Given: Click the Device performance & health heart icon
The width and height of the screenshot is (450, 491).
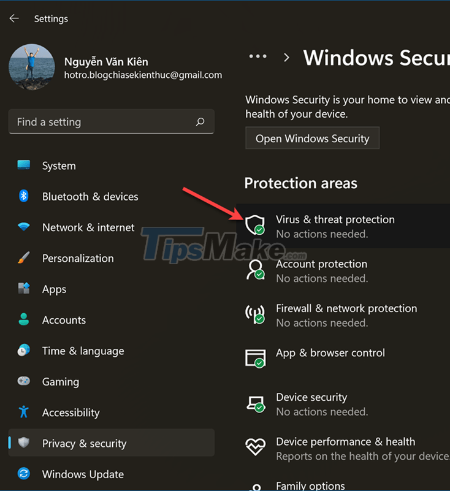Looking at the screenshot, I should pos(254,448).
